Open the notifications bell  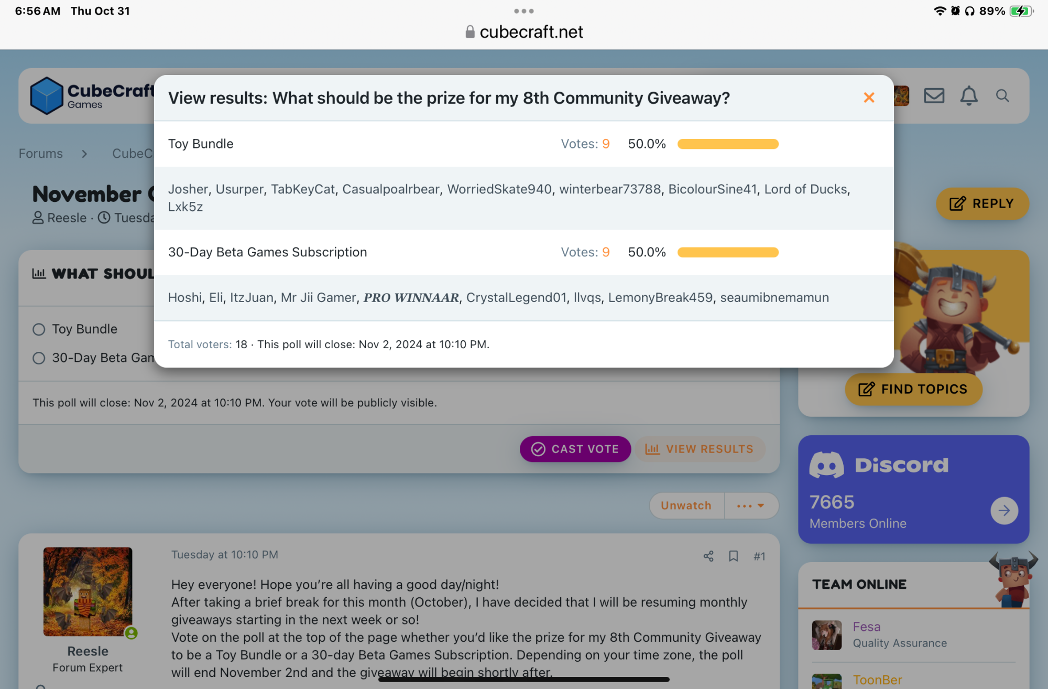click(x=968, y=96)
